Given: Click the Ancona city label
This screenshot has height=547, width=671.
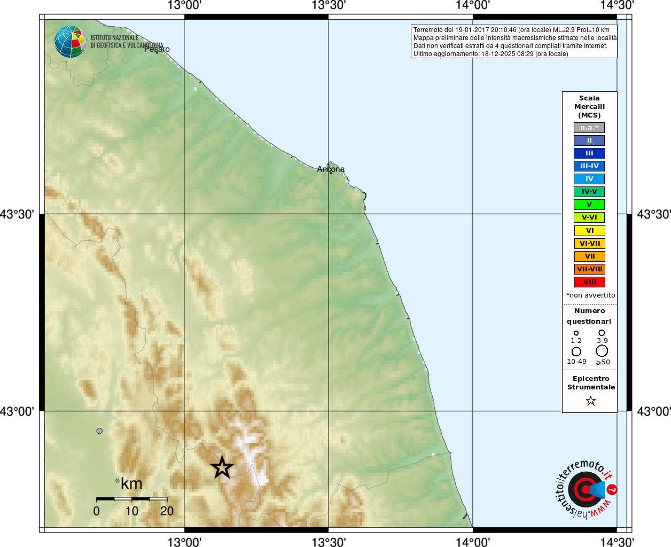Looking at the screenshot, I should coord(331,169).
